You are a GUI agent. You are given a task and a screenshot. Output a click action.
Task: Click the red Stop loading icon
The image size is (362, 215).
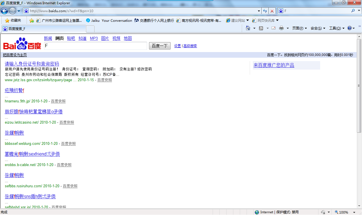point(272,11)
